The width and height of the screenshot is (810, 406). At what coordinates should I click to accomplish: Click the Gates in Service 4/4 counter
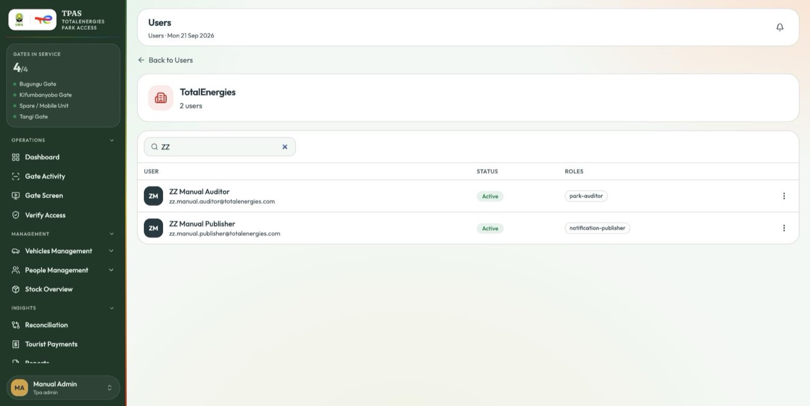tap(21, 68)
